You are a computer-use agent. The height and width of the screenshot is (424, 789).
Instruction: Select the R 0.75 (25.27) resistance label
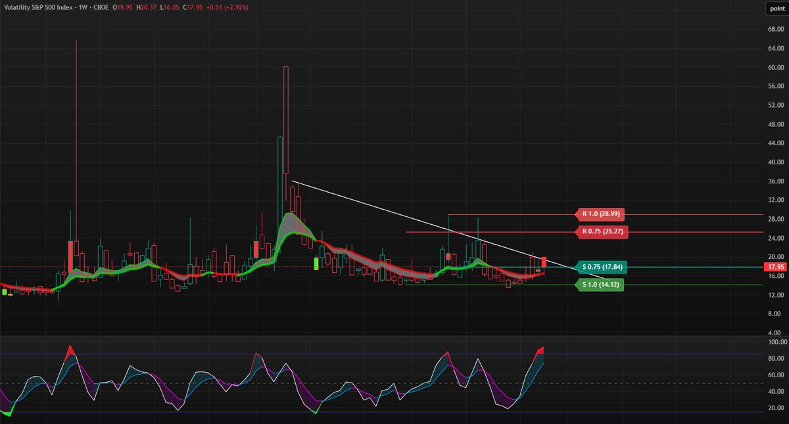(x=602, y=231)
